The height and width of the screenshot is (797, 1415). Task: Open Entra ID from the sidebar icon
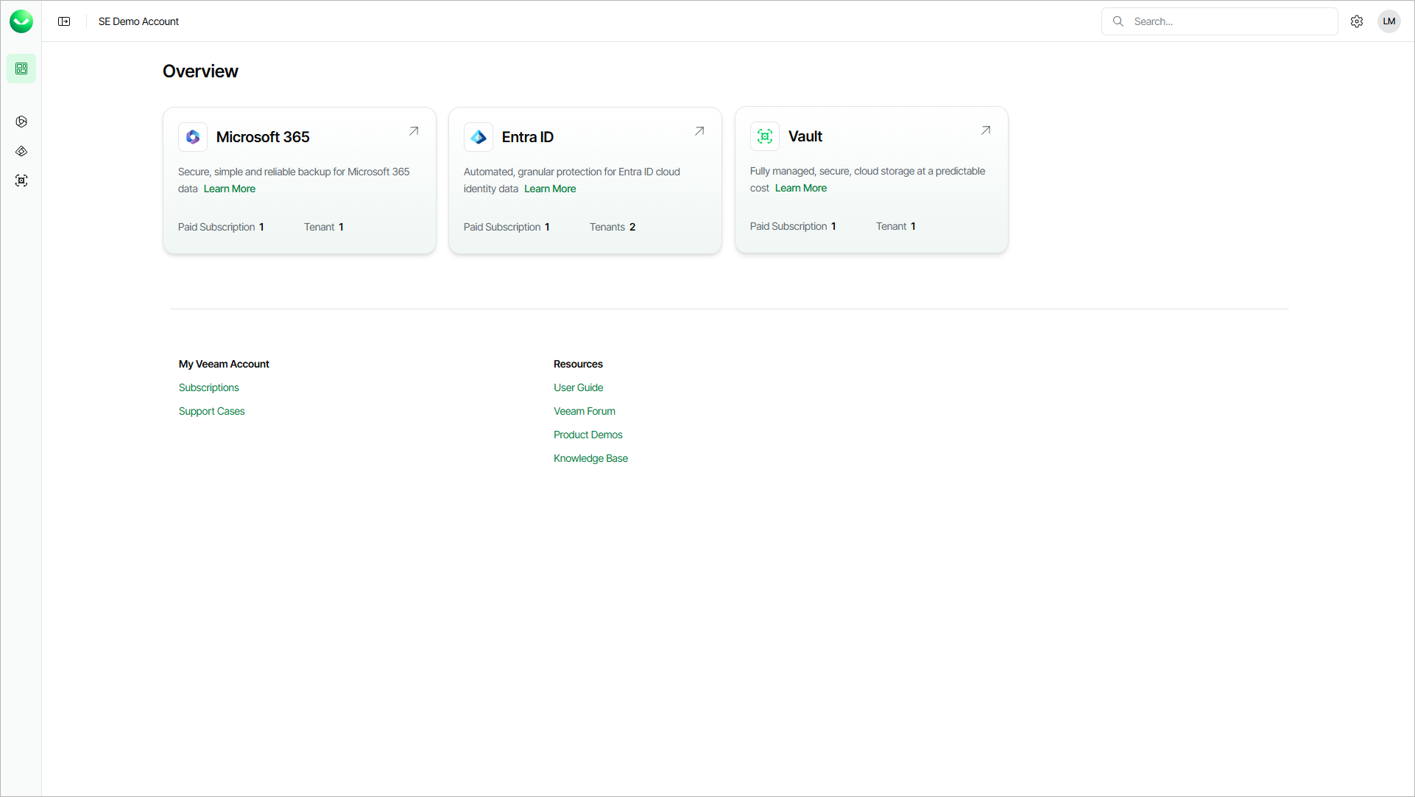tap(21, 151)
